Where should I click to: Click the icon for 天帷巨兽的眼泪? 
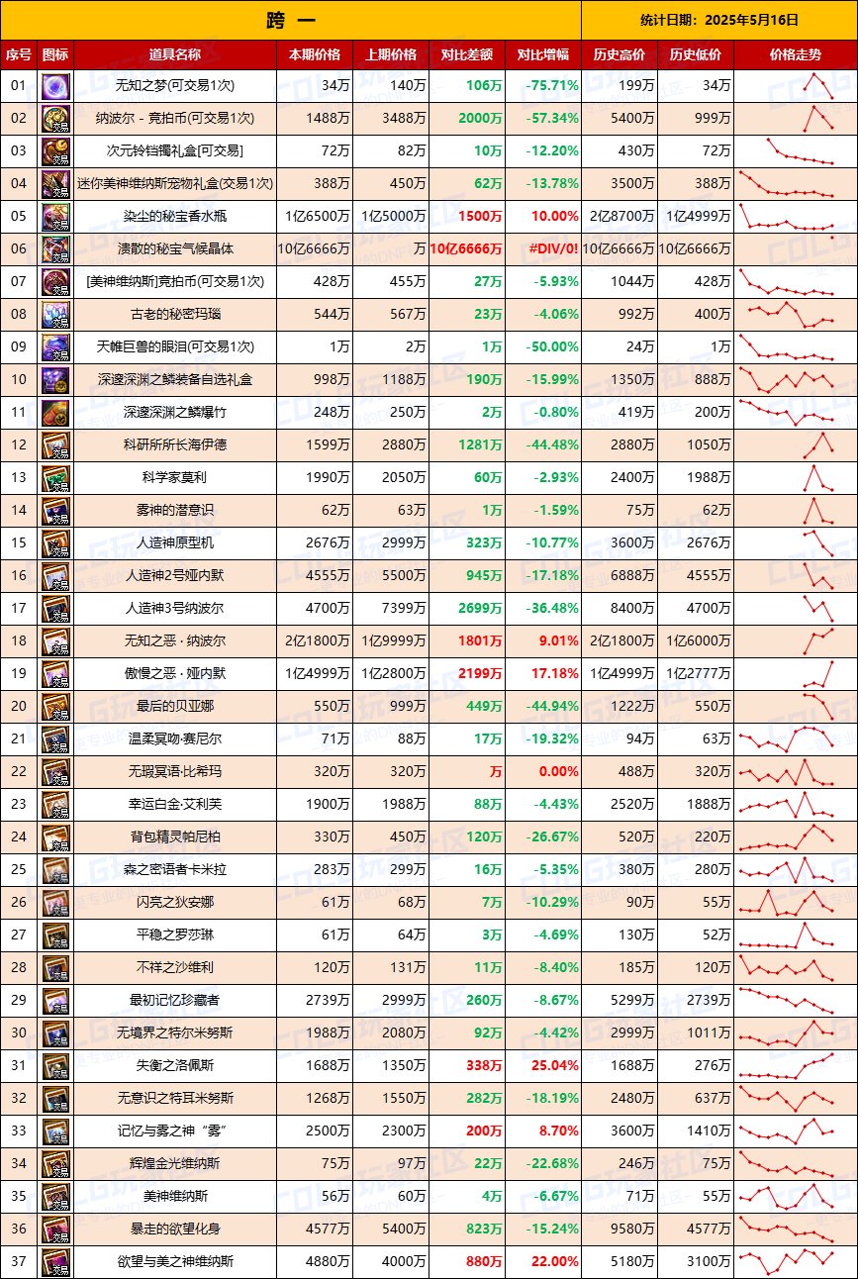point(55,347)
